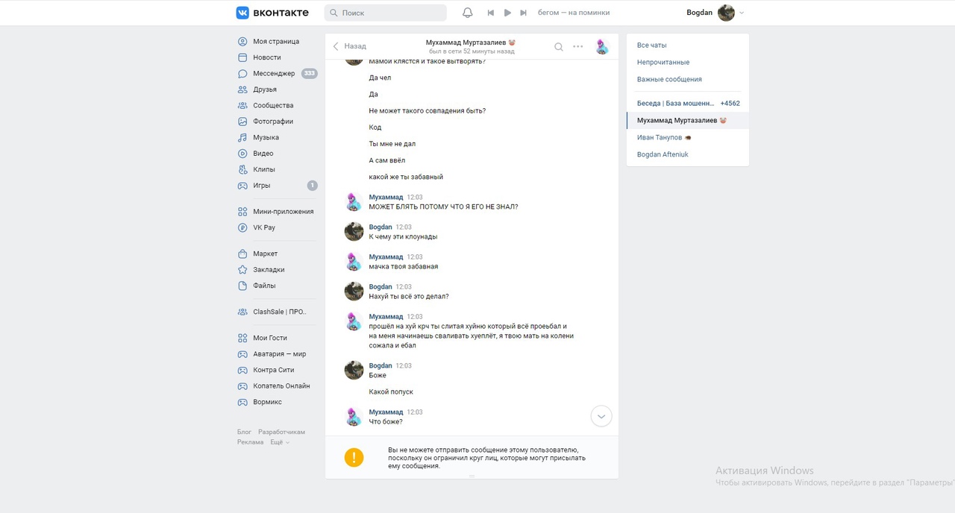955x513 pixels.
Task: Expand the "Ещё" footer menu
Action: tap(279, 442)
